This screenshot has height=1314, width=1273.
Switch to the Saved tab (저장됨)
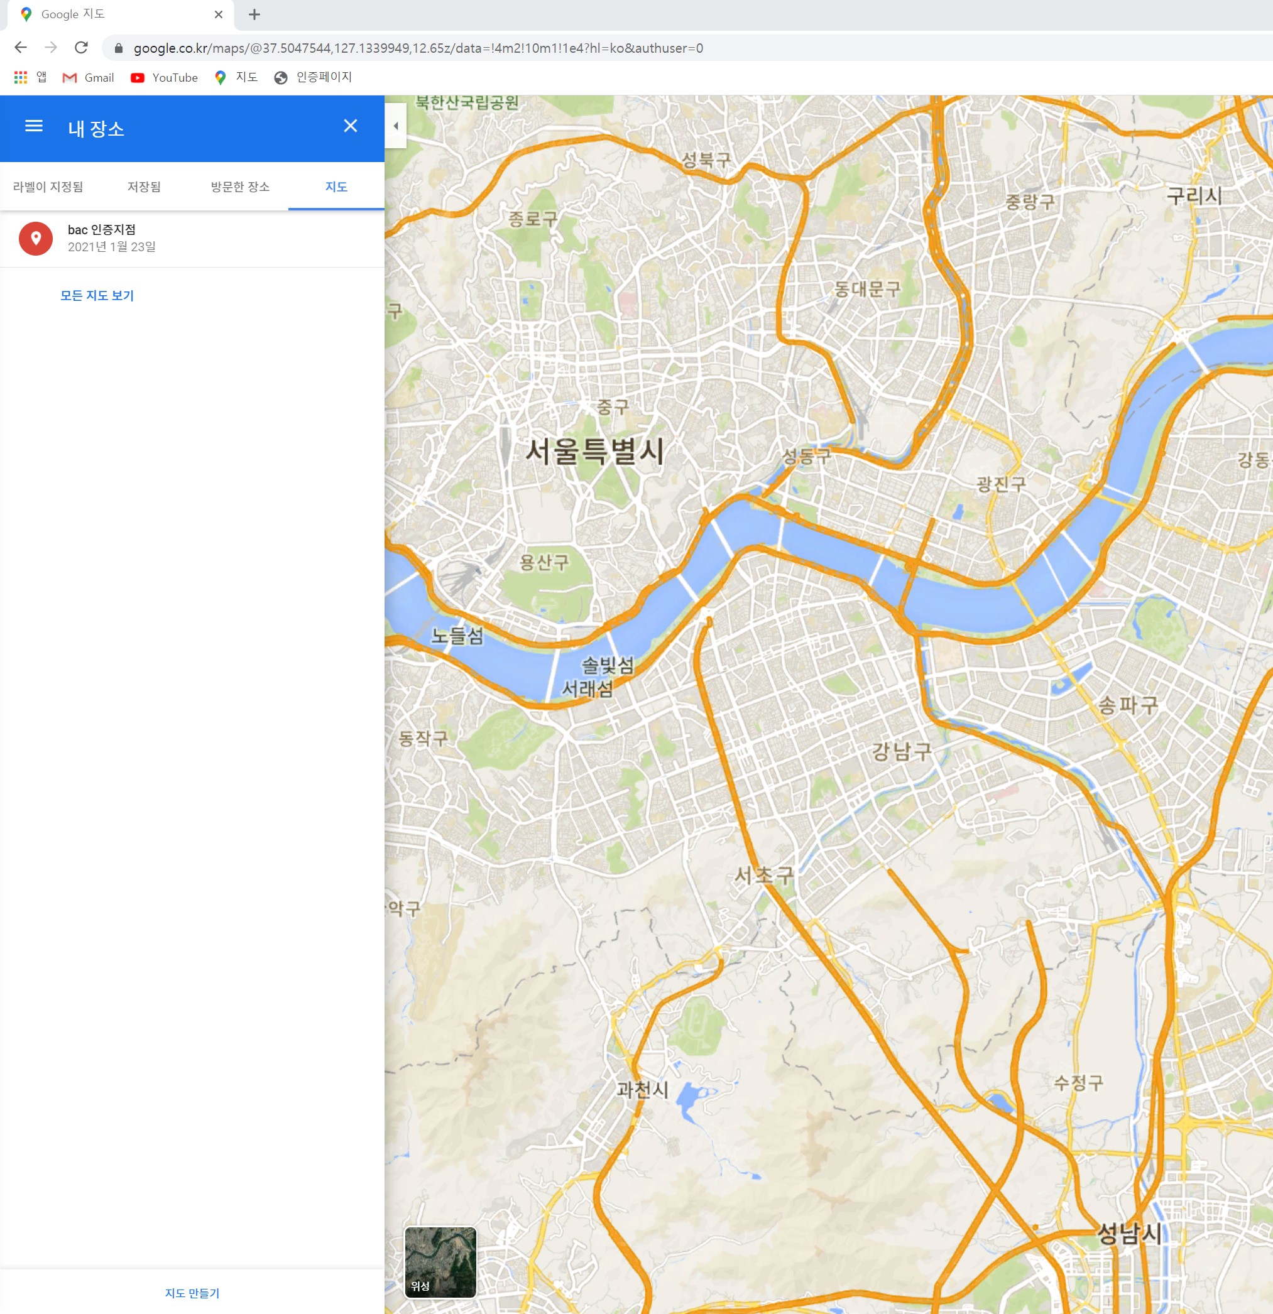pos(144,187)
